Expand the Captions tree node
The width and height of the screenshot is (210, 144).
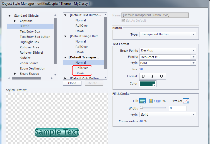point(15,21)
